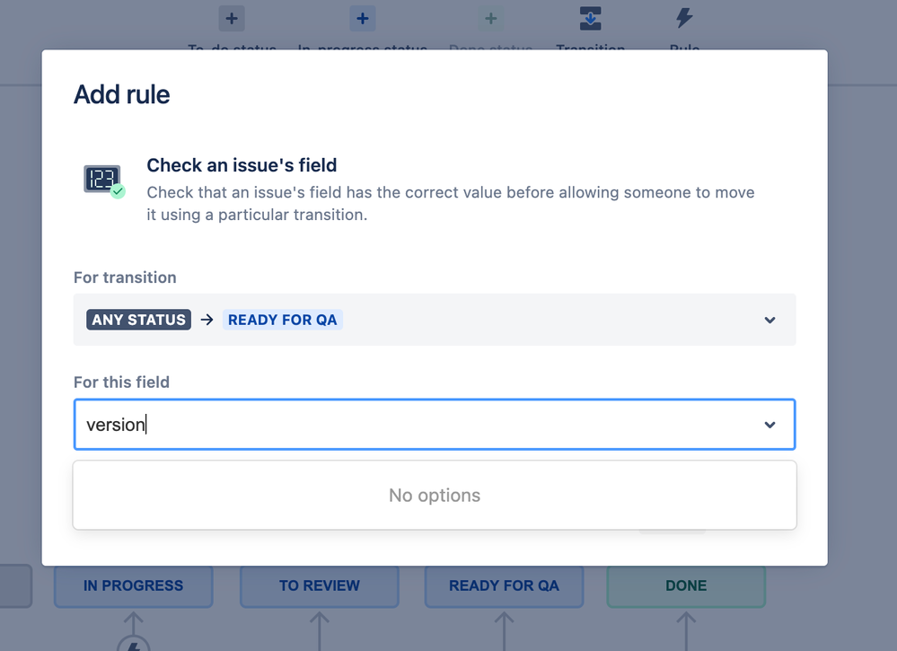Image resolution: width=897 pixels, height=651 pixels.
Task: Click the numeric field check rule icon
Action: pyautogui.click(x=104, y=180)
